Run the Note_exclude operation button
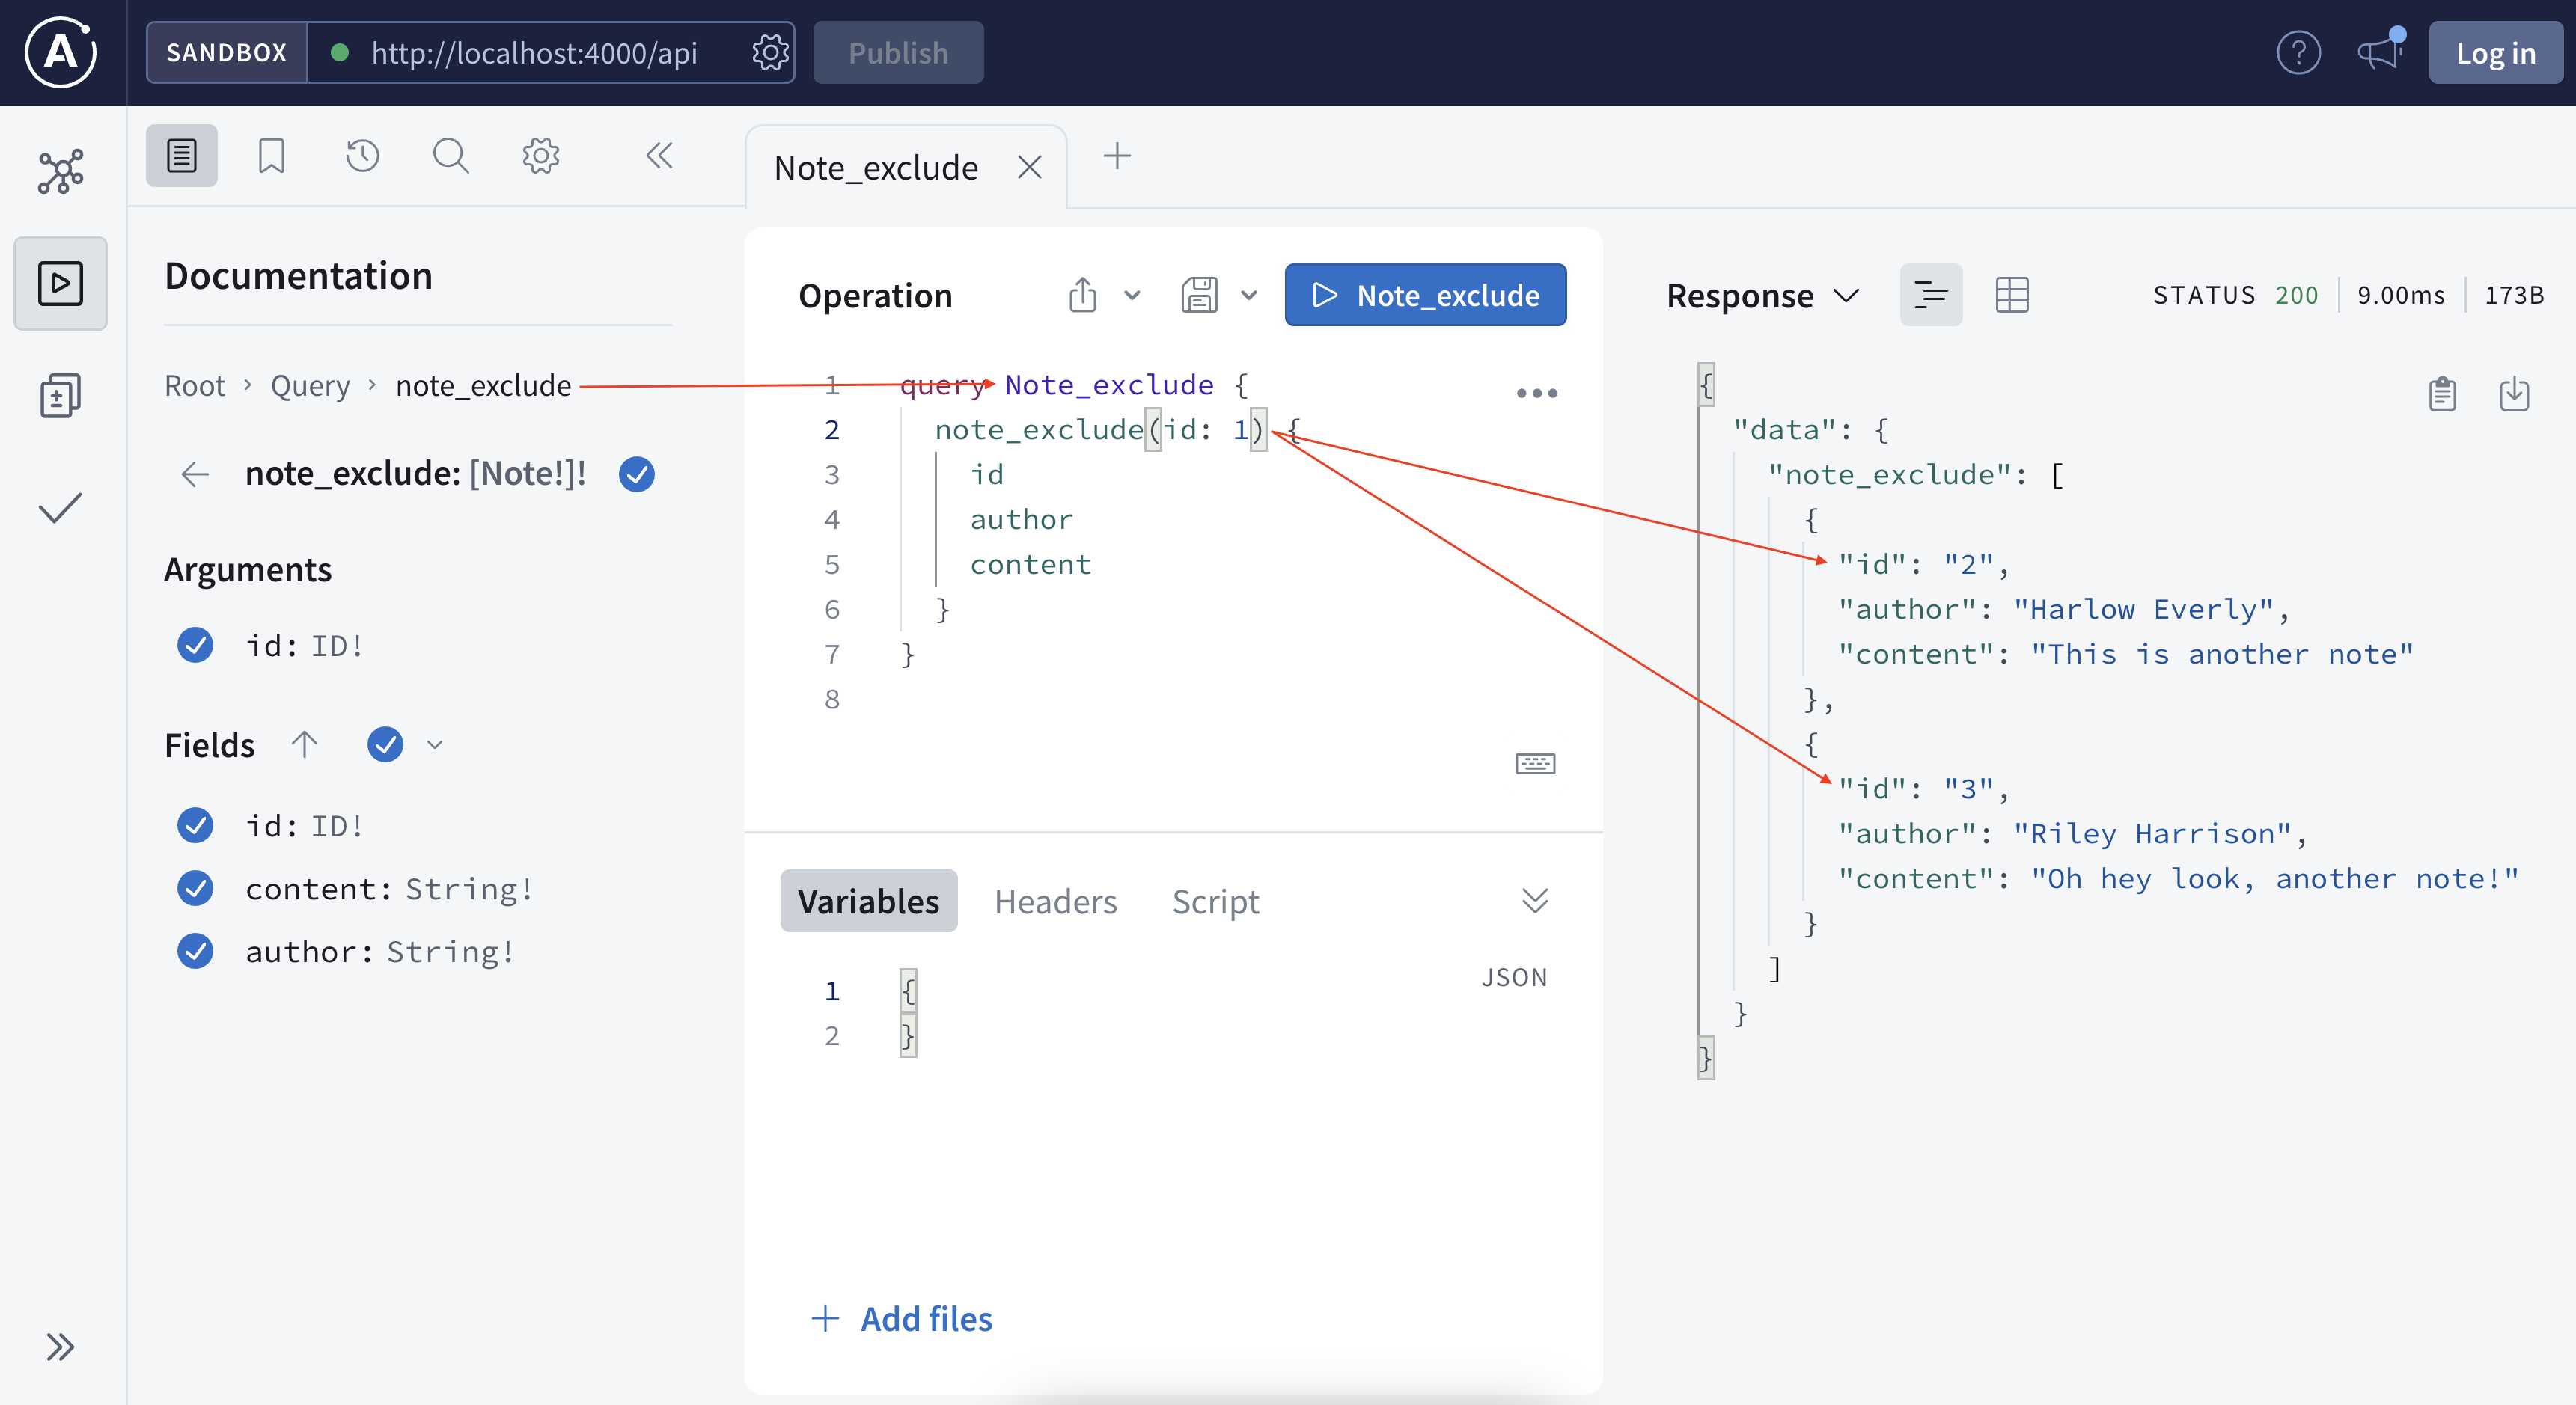The width and height of the screenshot is (2576, 1405). click(1425, 295)
